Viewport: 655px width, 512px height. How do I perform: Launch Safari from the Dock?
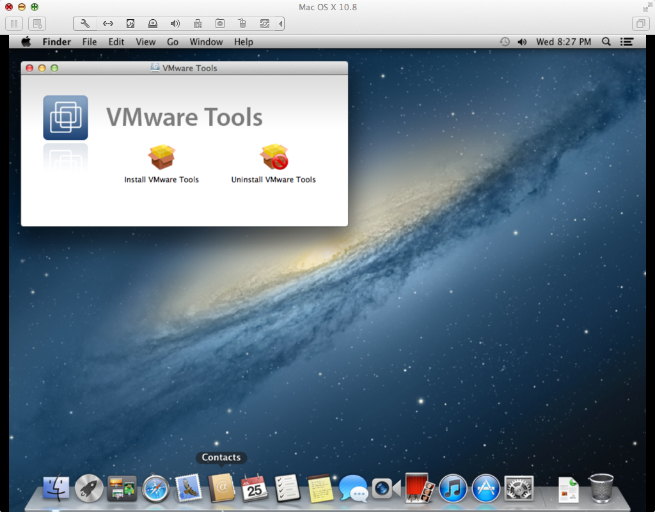155,488
